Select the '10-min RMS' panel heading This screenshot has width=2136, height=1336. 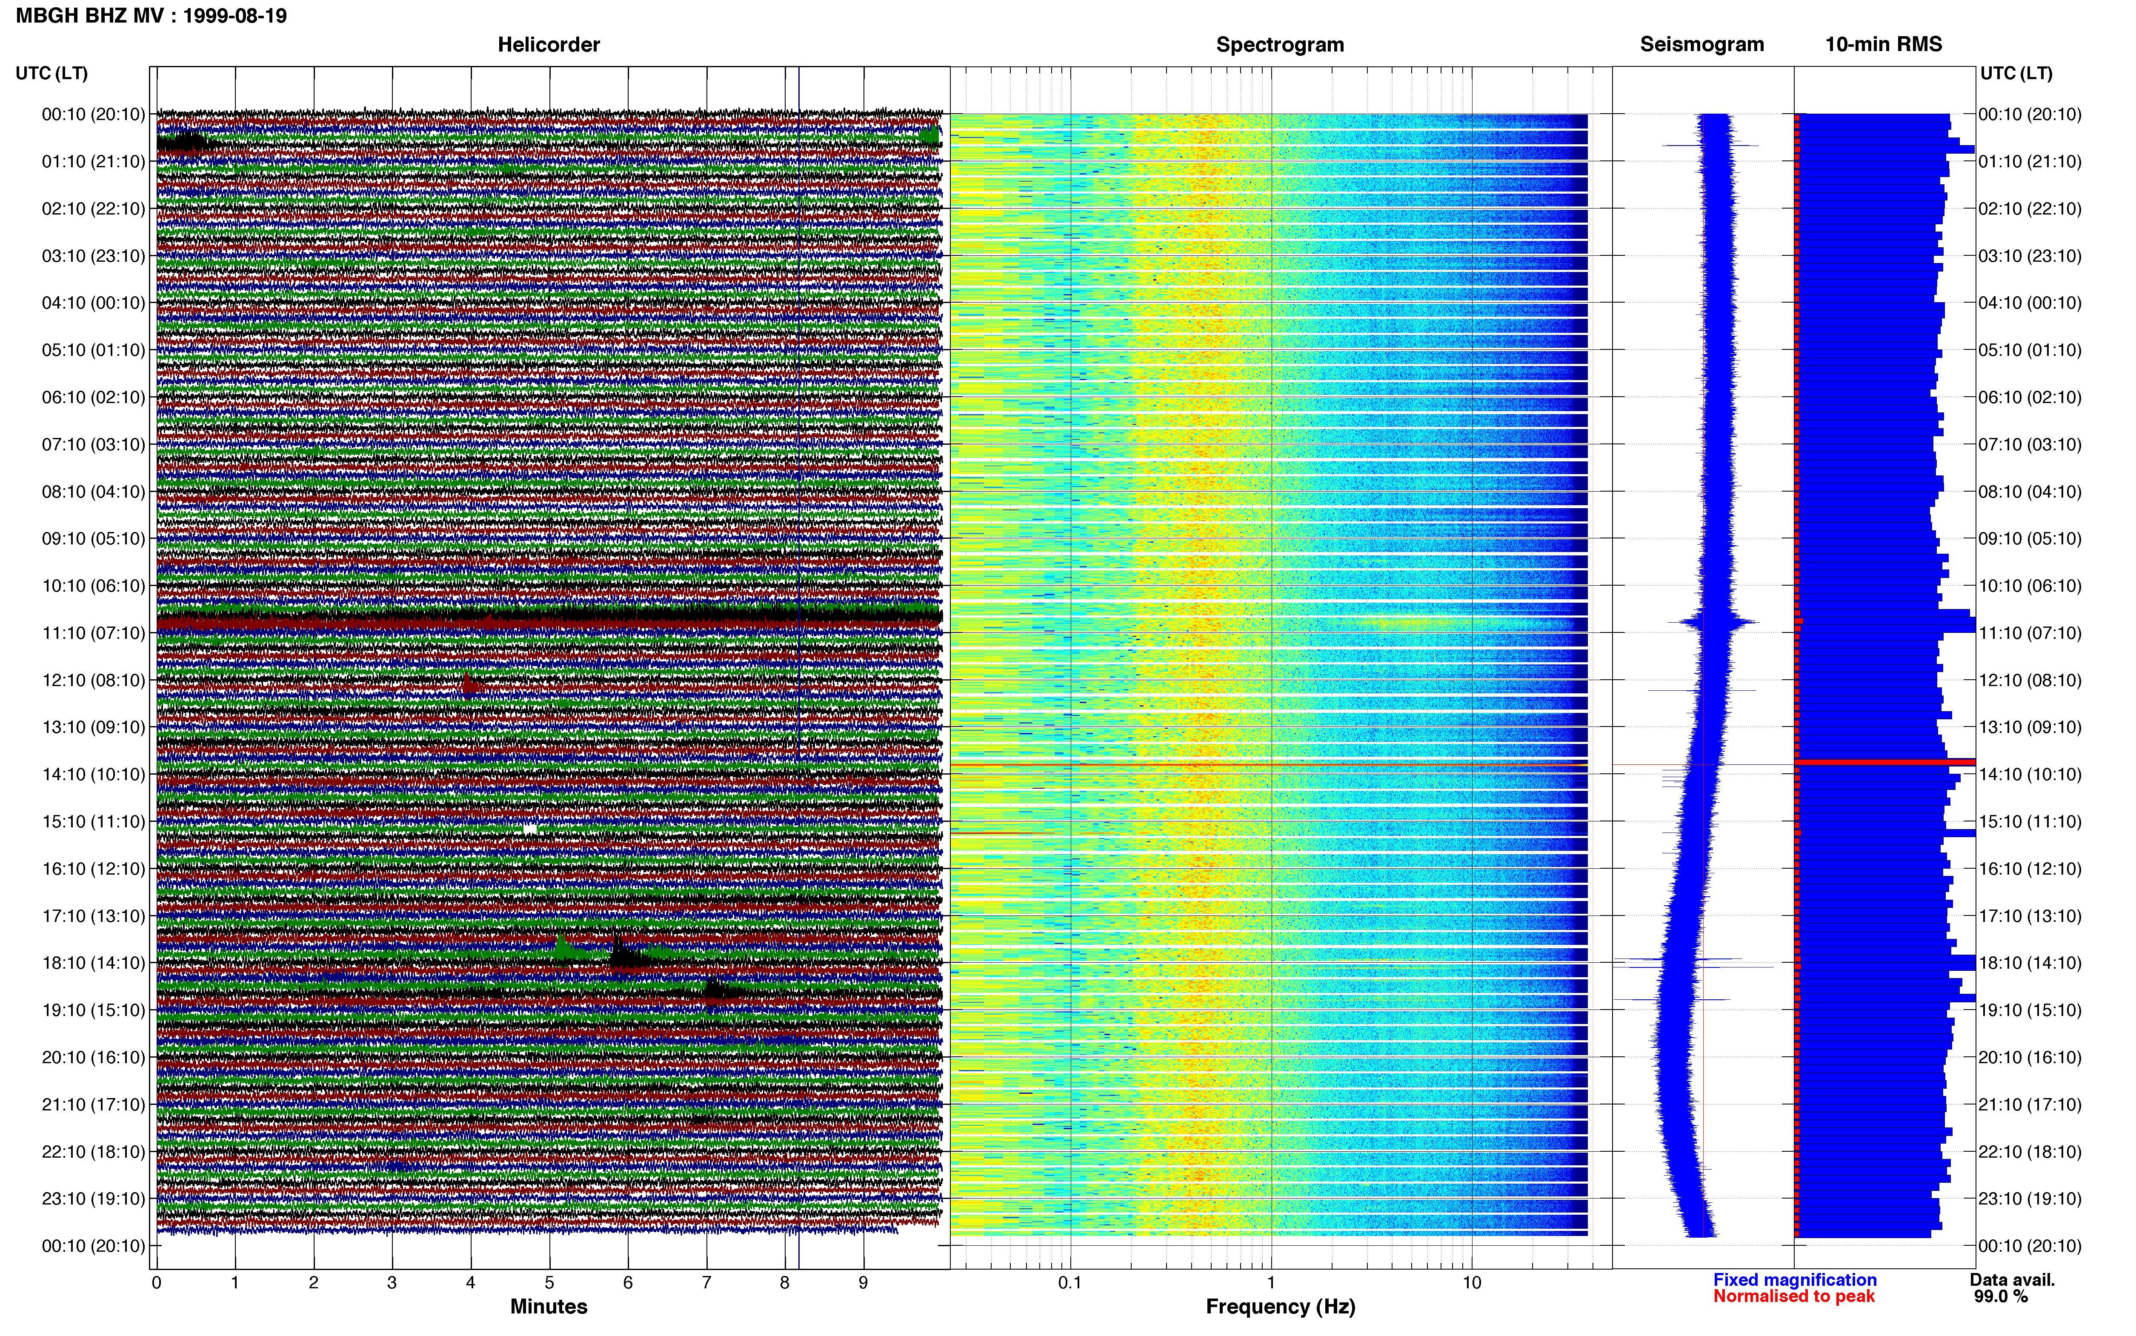[x=1883, y=45]
